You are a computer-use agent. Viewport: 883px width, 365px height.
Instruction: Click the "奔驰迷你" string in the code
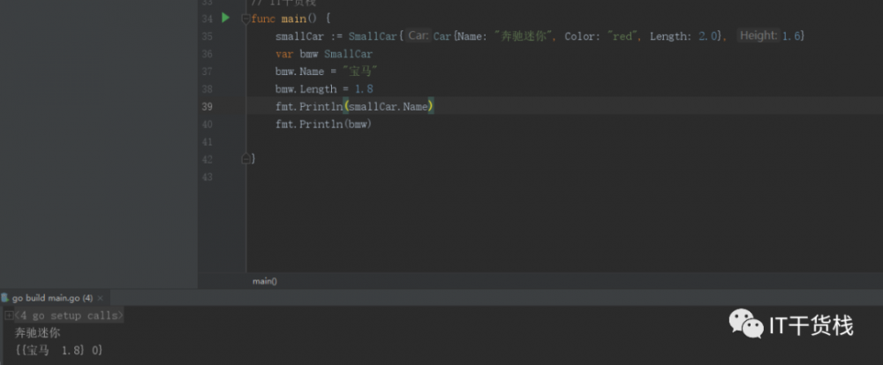pyautogui.click(x=525, y=36)
